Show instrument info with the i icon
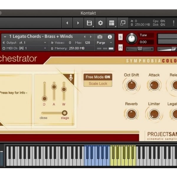This screenshot has height=177, width=177. (x=110, y=37)
